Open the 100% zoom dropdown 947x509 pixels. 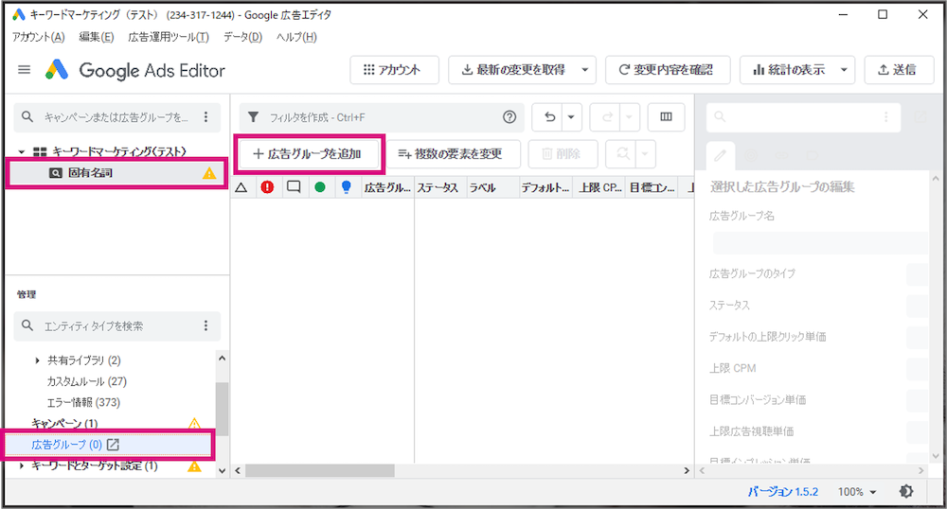pos(857,492)
